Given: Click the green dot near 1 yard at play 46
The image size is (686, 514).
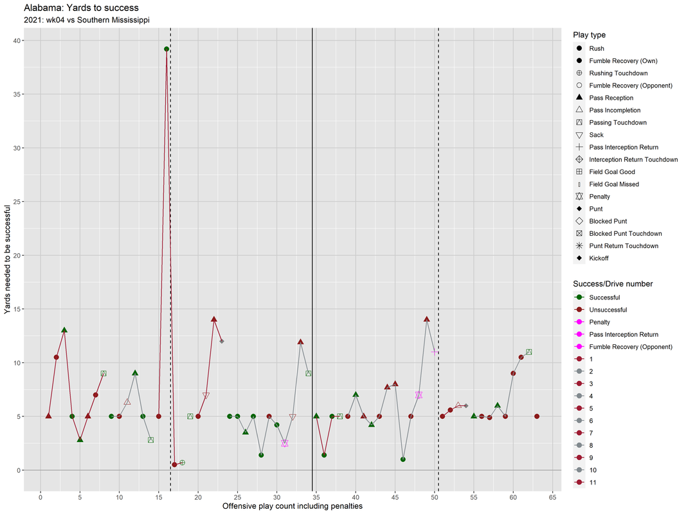Looking at the screenshot, I should coord(403,459).
